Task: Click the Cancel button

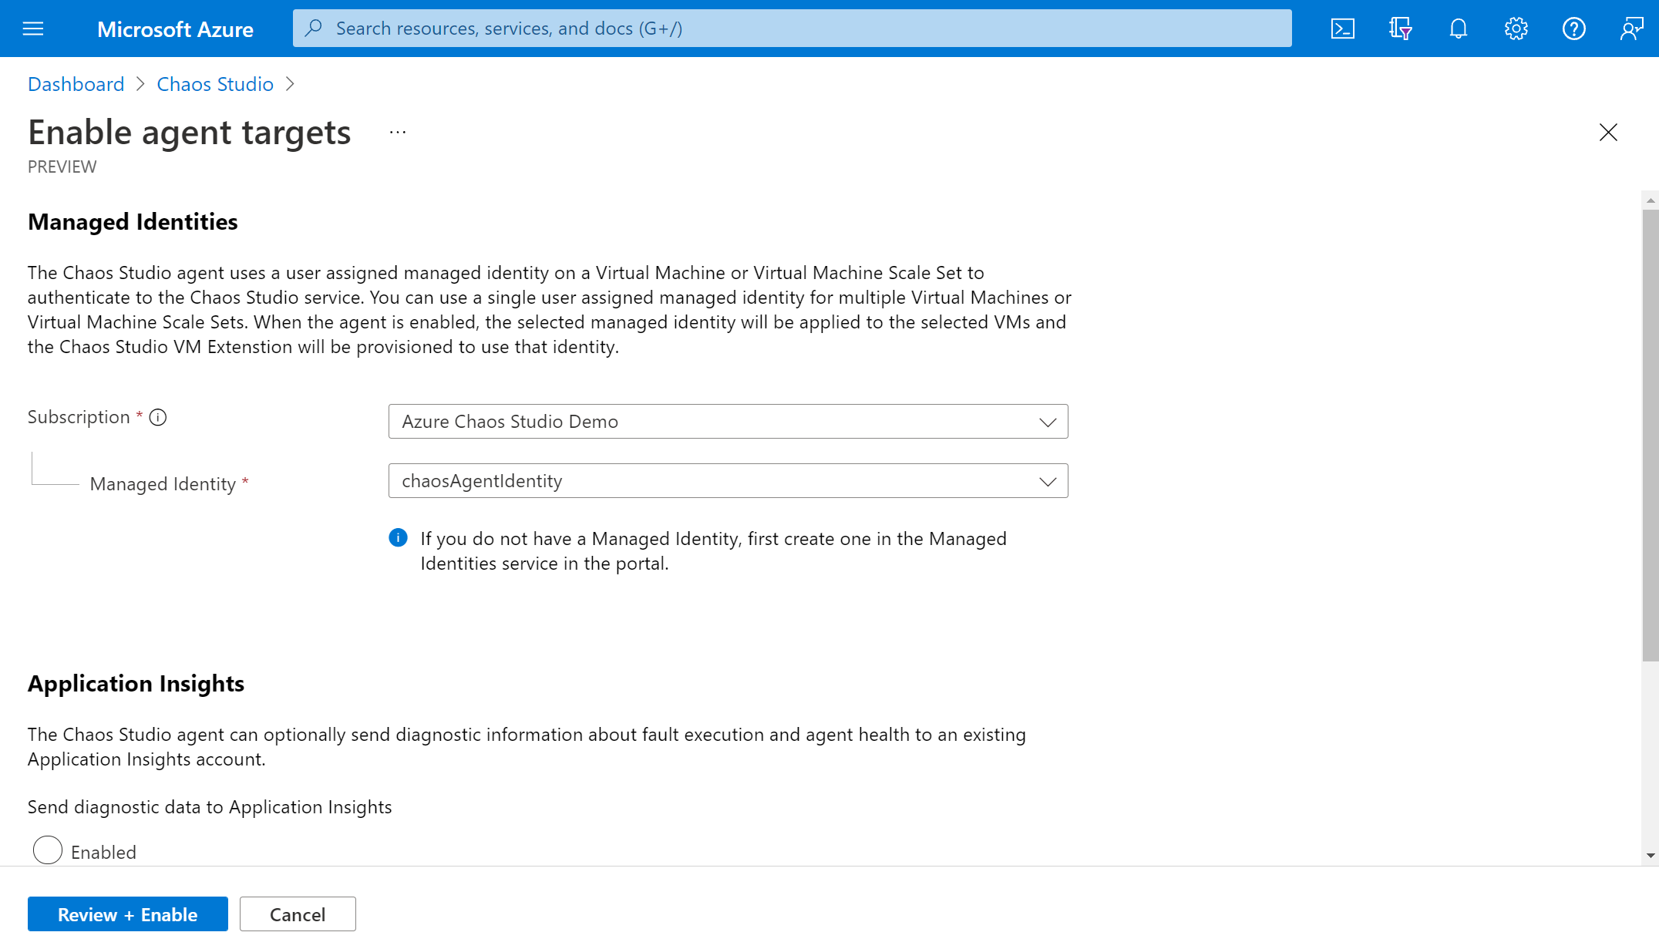Action: click(x=298, y=914)
